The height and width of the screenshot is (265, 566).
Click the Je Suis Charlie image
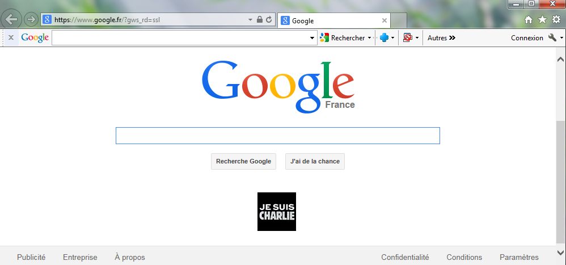pos(277,212)
